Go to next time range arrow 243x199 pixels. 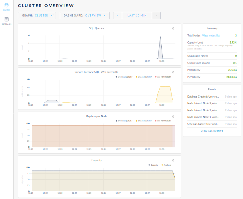pyautogui.click(x=156, y=15)
